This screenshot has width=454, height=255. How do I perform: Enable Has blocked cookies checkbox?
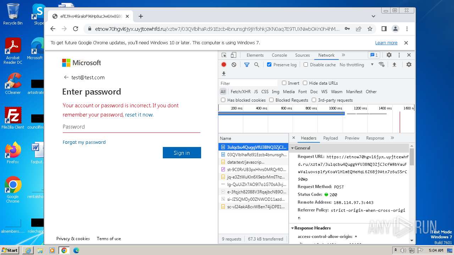point(223,100)
